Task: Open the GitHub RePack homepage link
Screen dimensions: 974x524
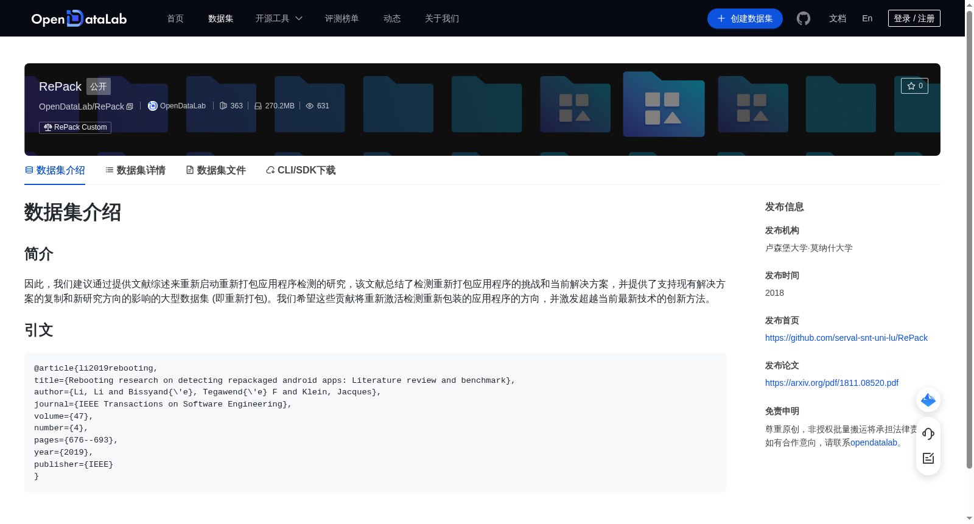Action: pyautogui.click(x=846, y=338)
